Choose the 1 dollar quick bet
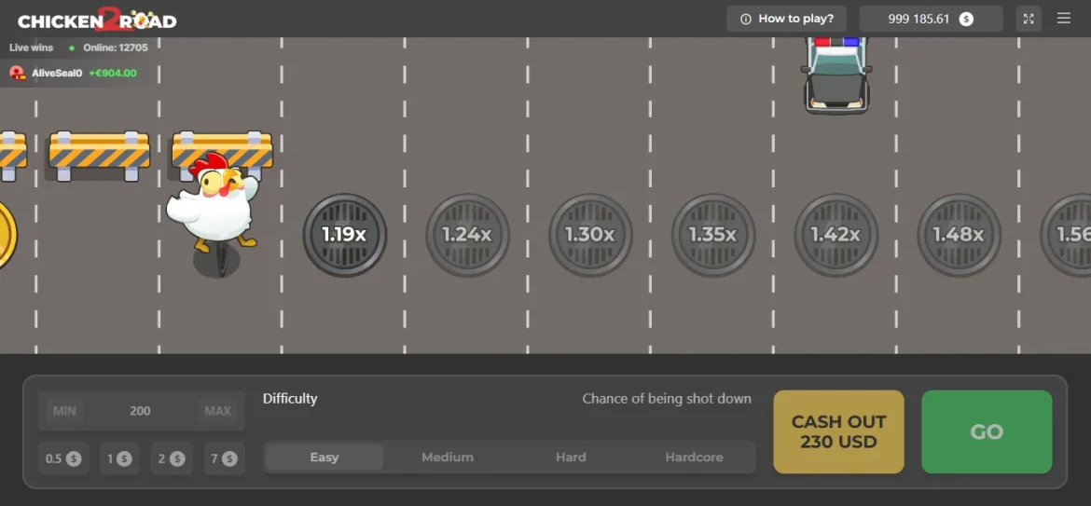Viewport: 1091px width, 506px height. [x=119, y=458]
